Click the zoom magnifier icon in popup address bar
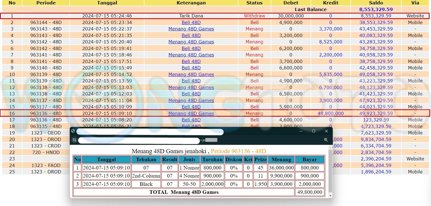Screen dimensions: 431x206 (x=326, y=140)
